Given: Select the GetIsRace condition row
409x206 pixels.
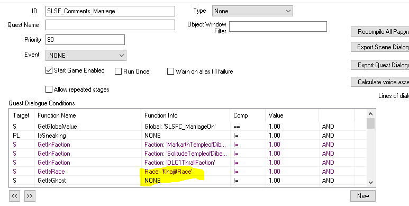Looking at the screenshot, I should (x=188, y=172).
